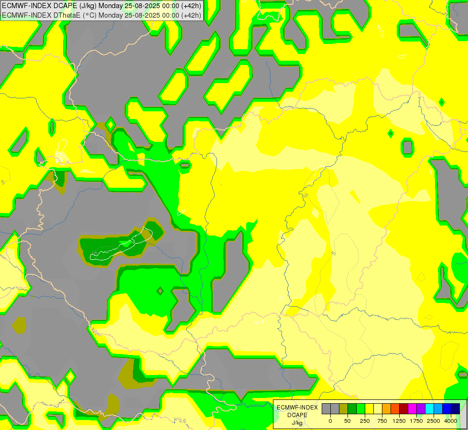Click the olive swatch in the DCAPE legend
Image resolution: width=468 pixels, height=430 pixels.
pyautogui.click(x=344, y=408)
